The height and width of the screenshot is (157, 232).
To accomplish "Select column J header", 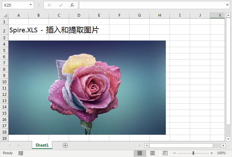I will [200, 15].
